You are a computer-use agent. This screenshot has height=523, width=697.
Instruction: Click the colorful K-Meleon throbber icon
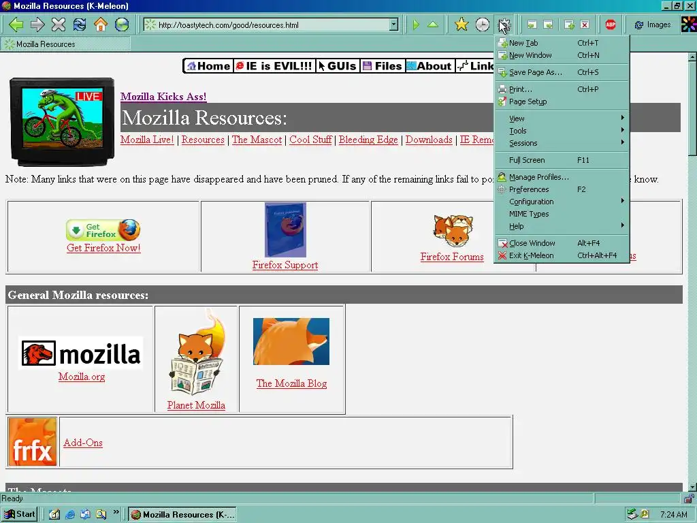pos(689,25)
